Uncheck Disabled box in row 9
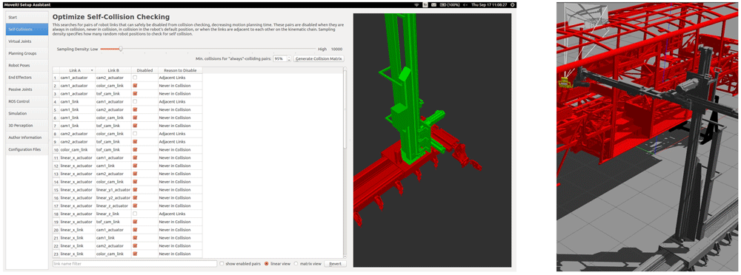This screenshot has height=275, width=741. coord(135,141)
